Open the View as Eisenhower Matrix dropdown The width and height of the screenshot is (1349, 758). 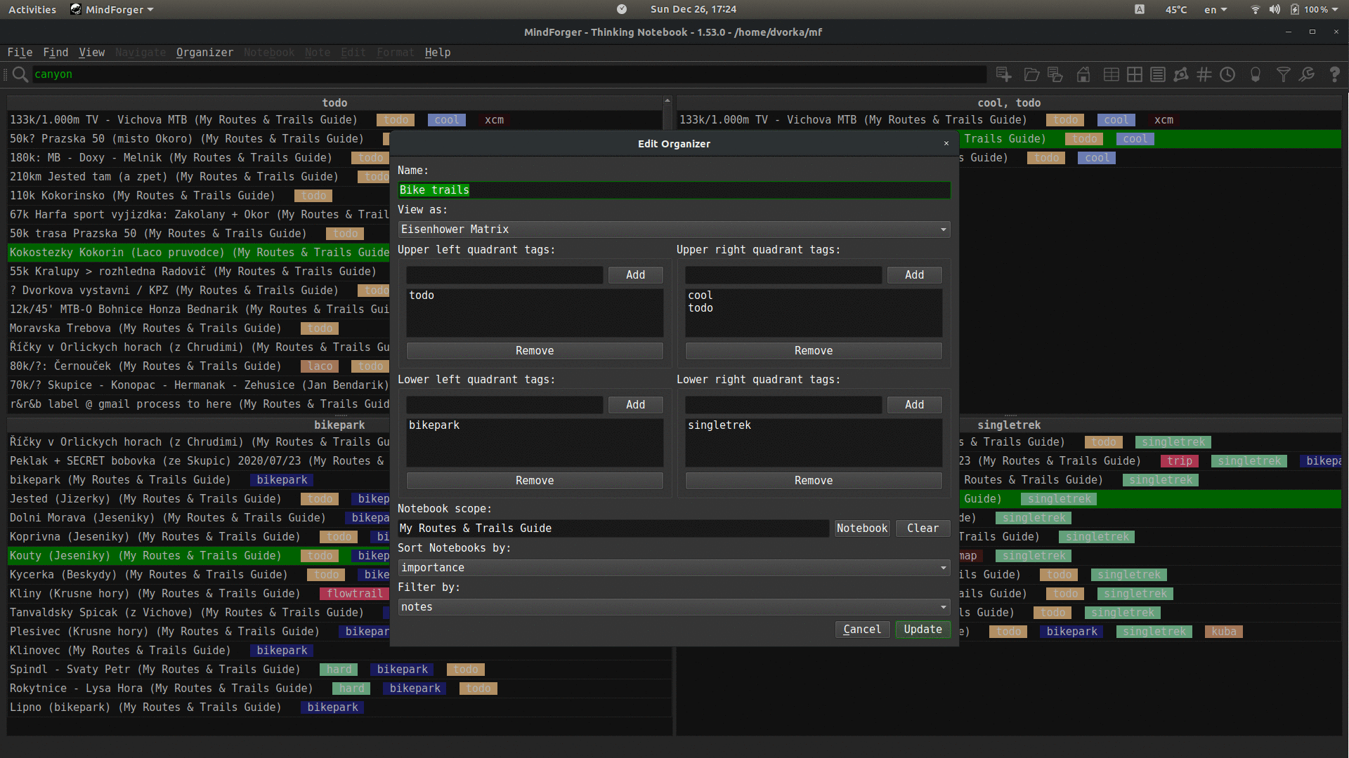point(674,230)
